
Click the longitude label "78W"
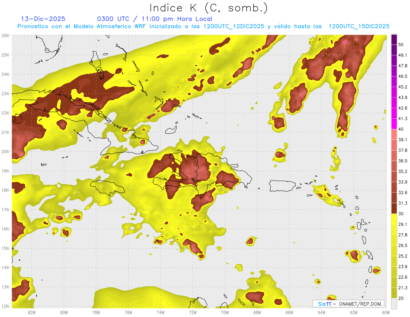96,312
